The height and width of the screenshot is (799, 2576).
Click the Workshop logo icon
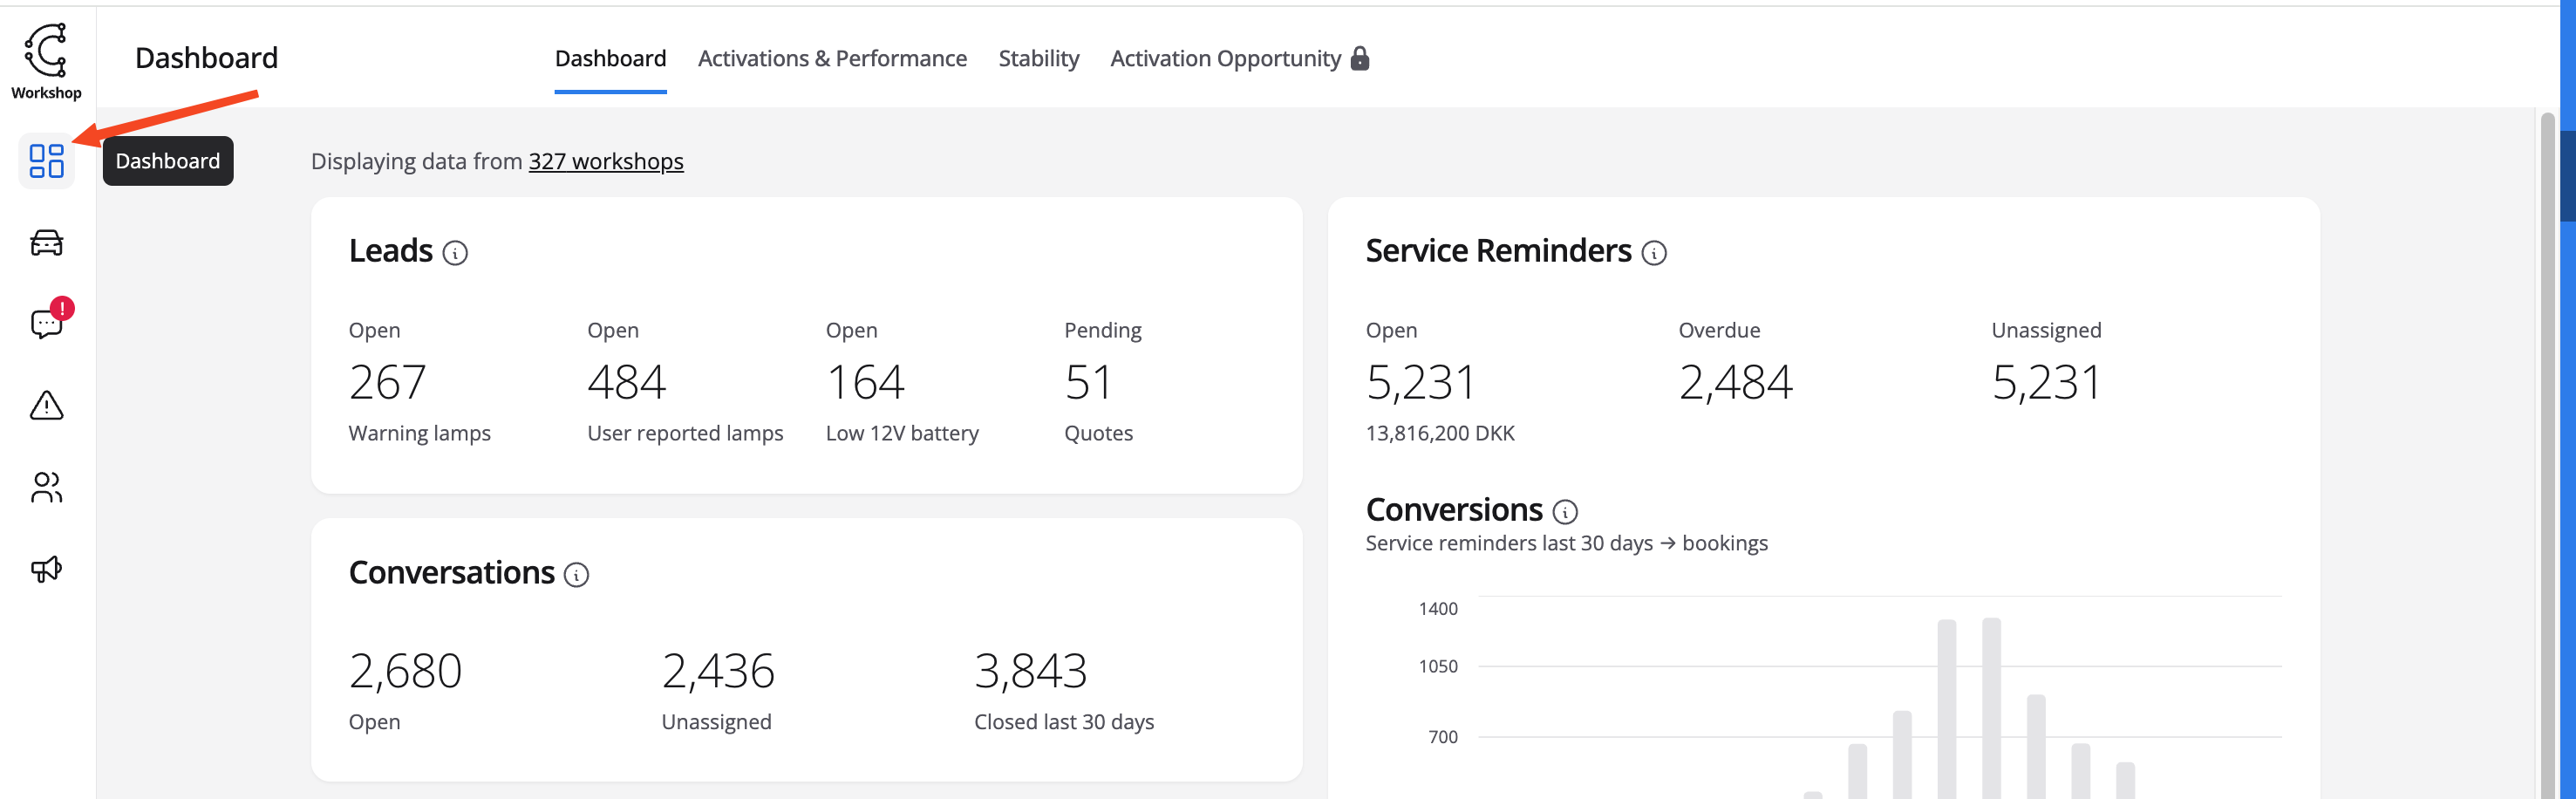click(x=46, y=51)
